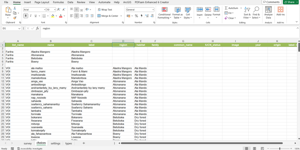300x150 pixels.
Task: Open Cell Styles gallery
Action: (x=188, y=13)
